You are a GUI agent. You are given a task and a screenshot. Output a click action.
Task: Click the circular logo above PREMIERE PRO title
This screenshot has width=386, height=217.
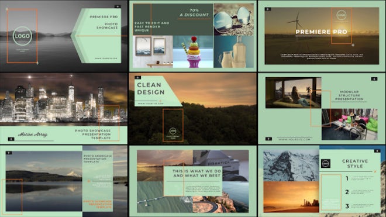(x=341, y=15)
